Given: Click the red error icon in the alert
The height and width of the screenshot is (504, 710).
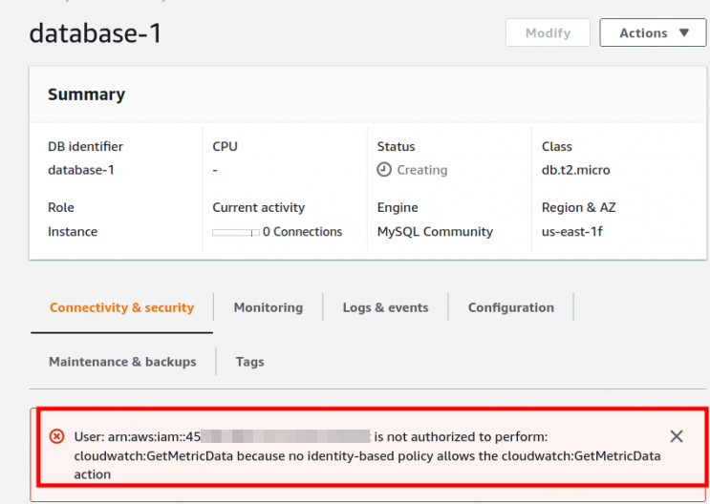Looking at the screenshot, I should pos(56,436).
